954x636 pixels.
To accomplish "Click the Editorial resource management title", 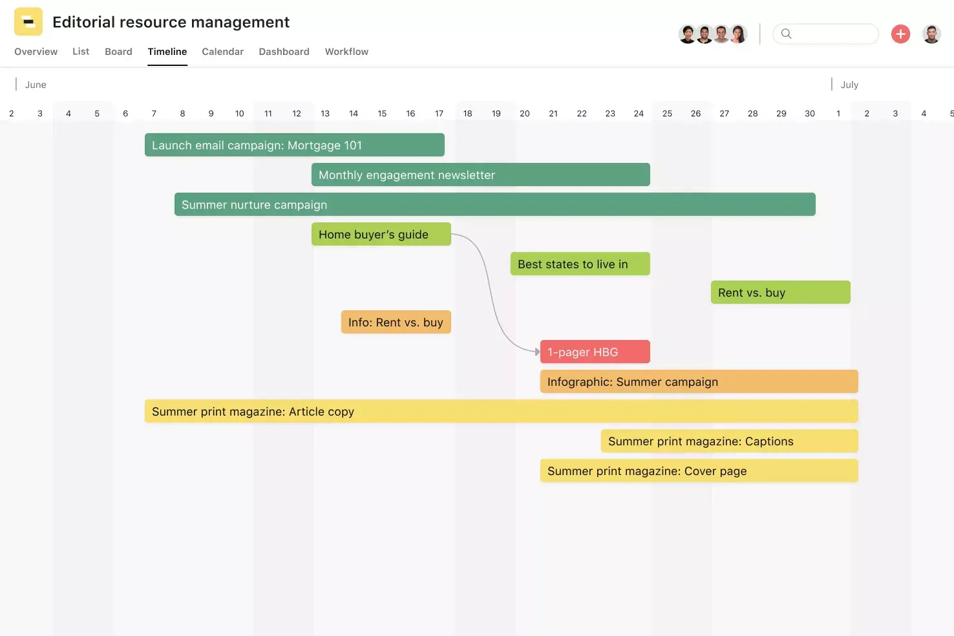I will coord(171,21).
